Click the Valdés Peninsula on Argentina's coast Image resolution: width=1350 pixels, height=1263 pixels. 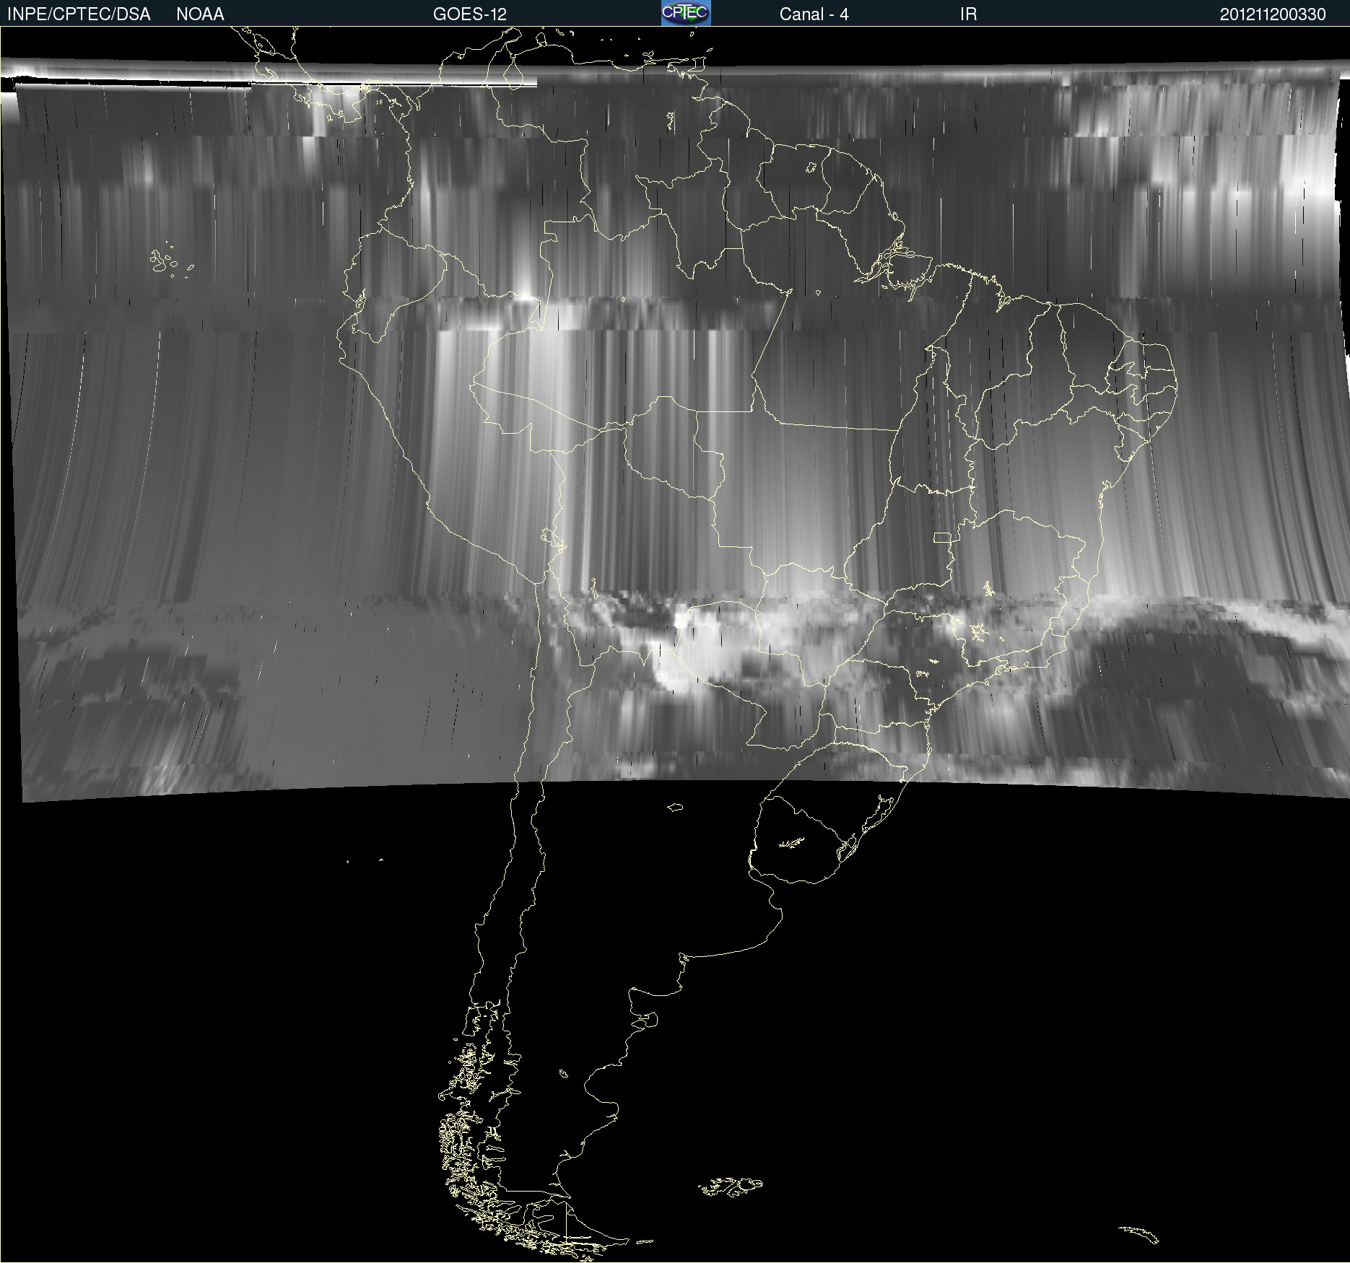[x=650, y=1020]
